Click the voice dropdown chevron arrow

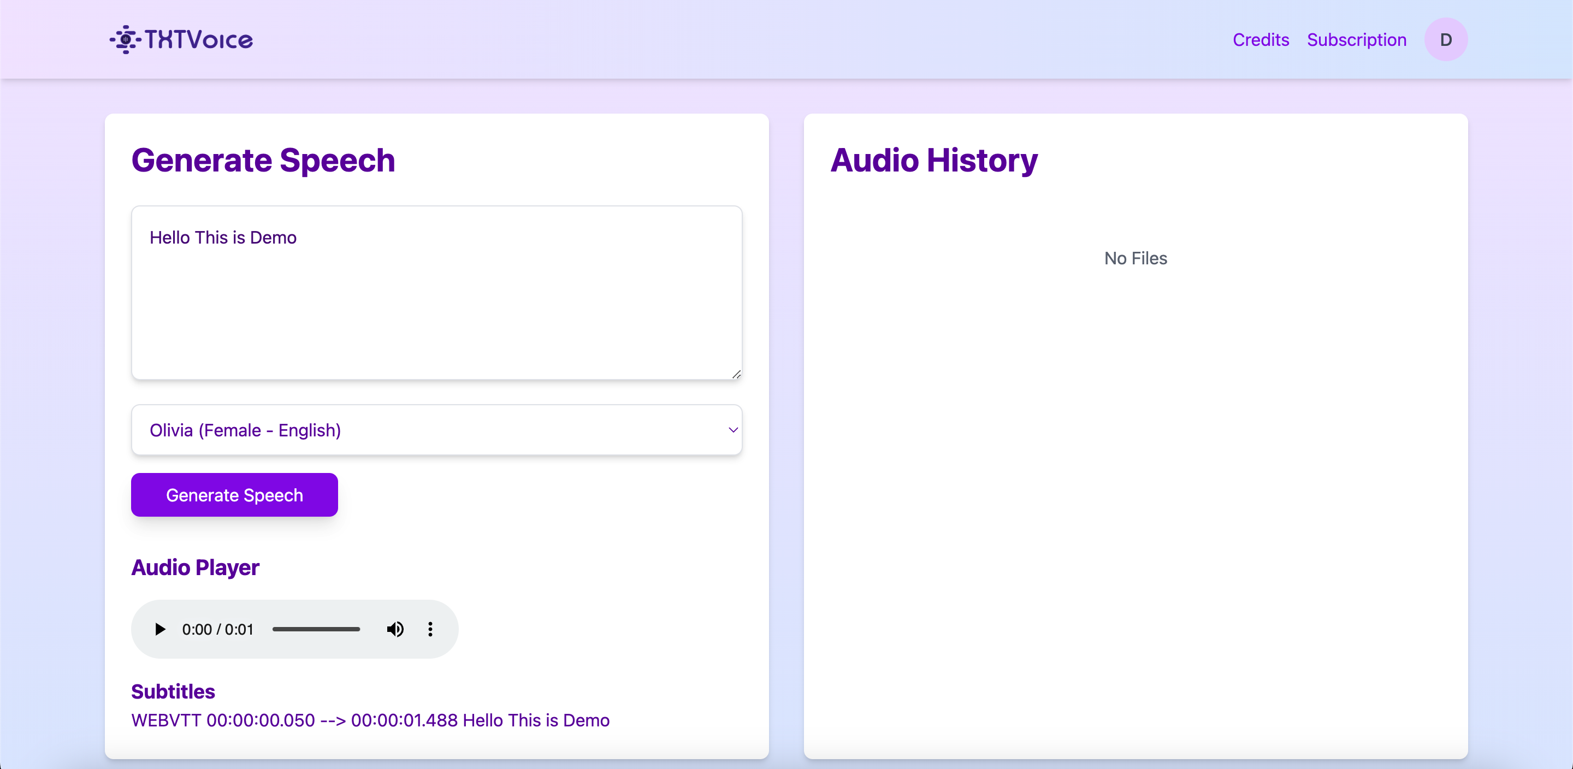pos(733,430)
